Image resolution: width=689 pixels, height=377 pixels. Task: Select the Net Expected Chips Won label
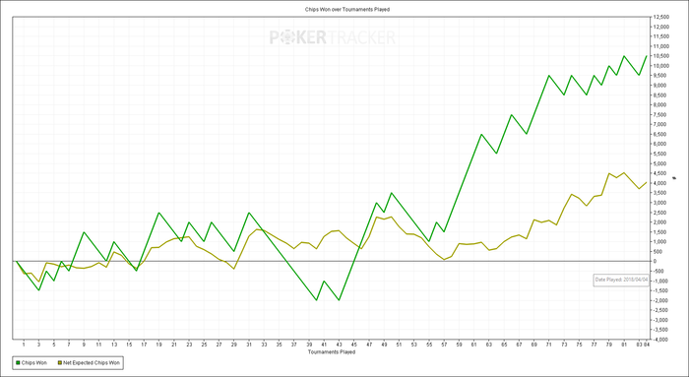[x=92, y=363]
